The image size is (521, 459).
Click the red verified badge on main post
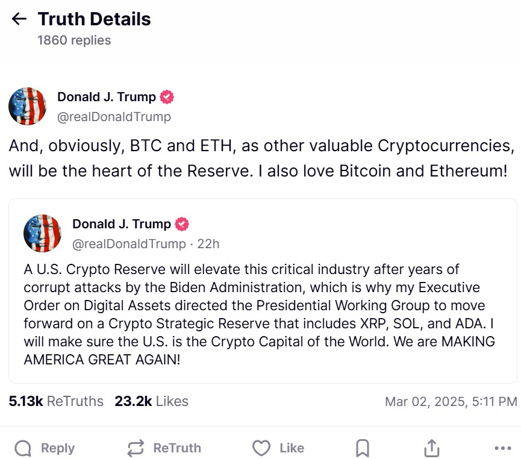click(167, 97)
